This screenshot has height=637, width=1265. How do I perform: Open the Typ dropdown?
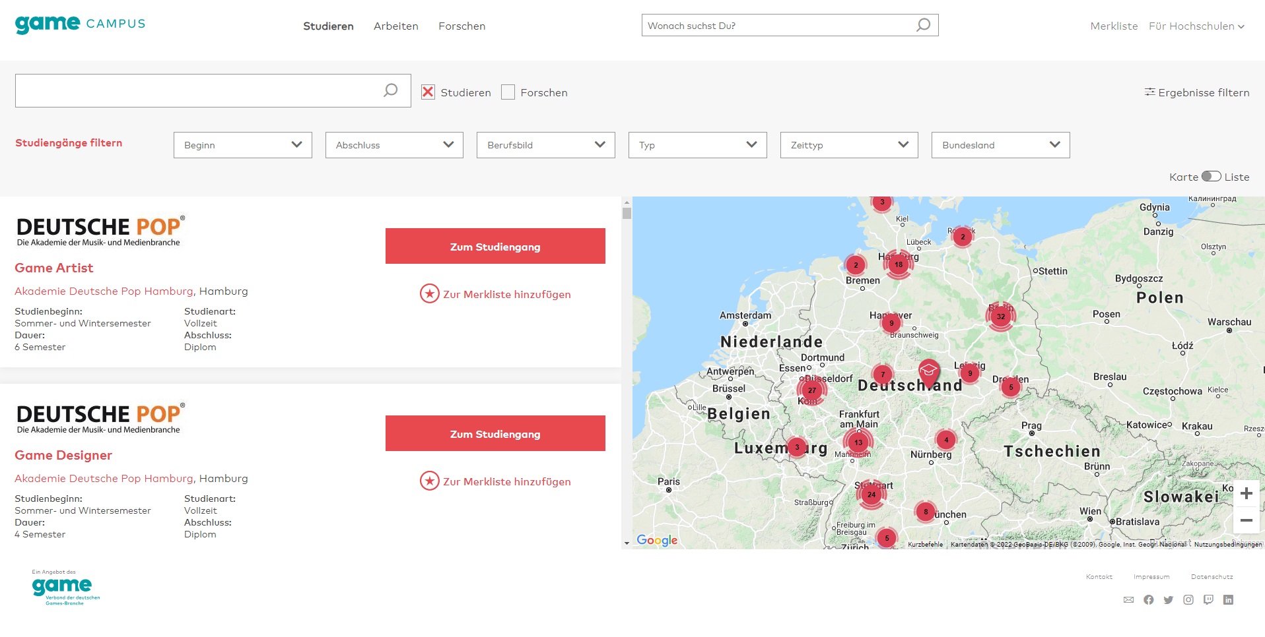698,145
